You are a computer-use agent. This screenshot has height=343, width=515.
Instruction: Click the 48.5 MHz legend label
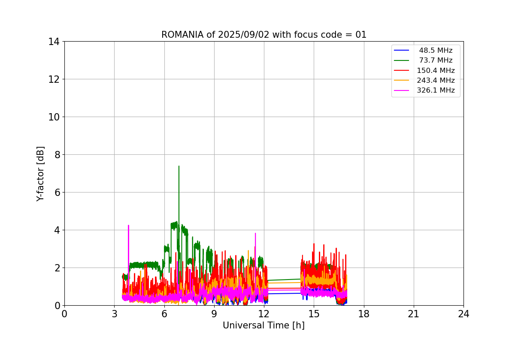(x=436, y=51)
